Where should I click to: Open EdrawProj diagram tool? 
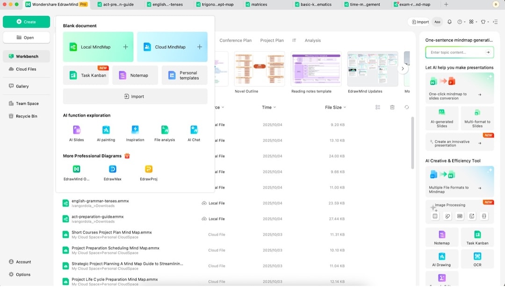(x=149, y=172)
